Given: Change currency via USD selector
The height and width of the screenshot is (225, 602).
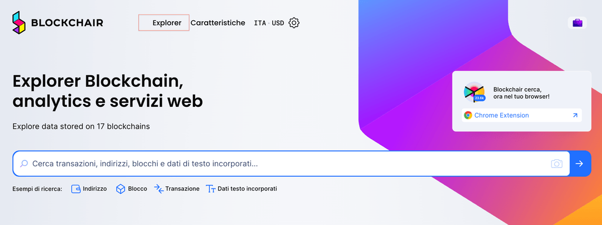Looking at the screenshot, I should tap(278, 23).
